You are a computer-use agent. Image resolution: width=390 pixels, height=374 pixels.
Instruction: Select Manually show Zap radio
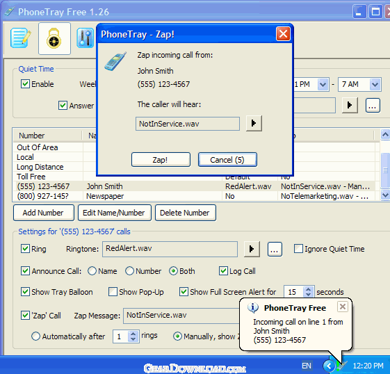[177, 336]
